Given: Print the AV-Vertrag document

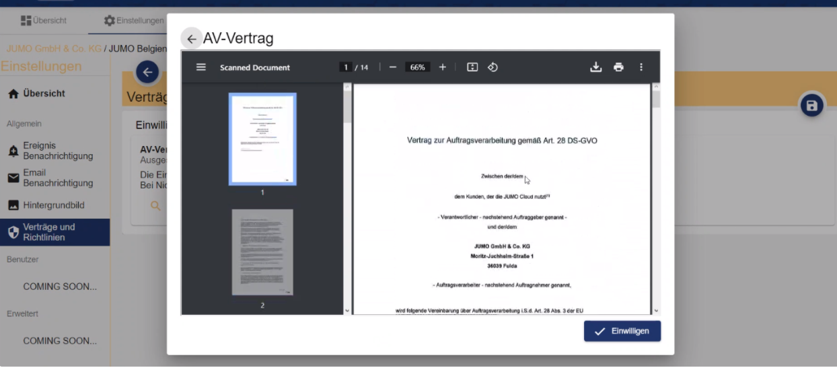Looking at the screenshot, I should click(x=618, y=67).
